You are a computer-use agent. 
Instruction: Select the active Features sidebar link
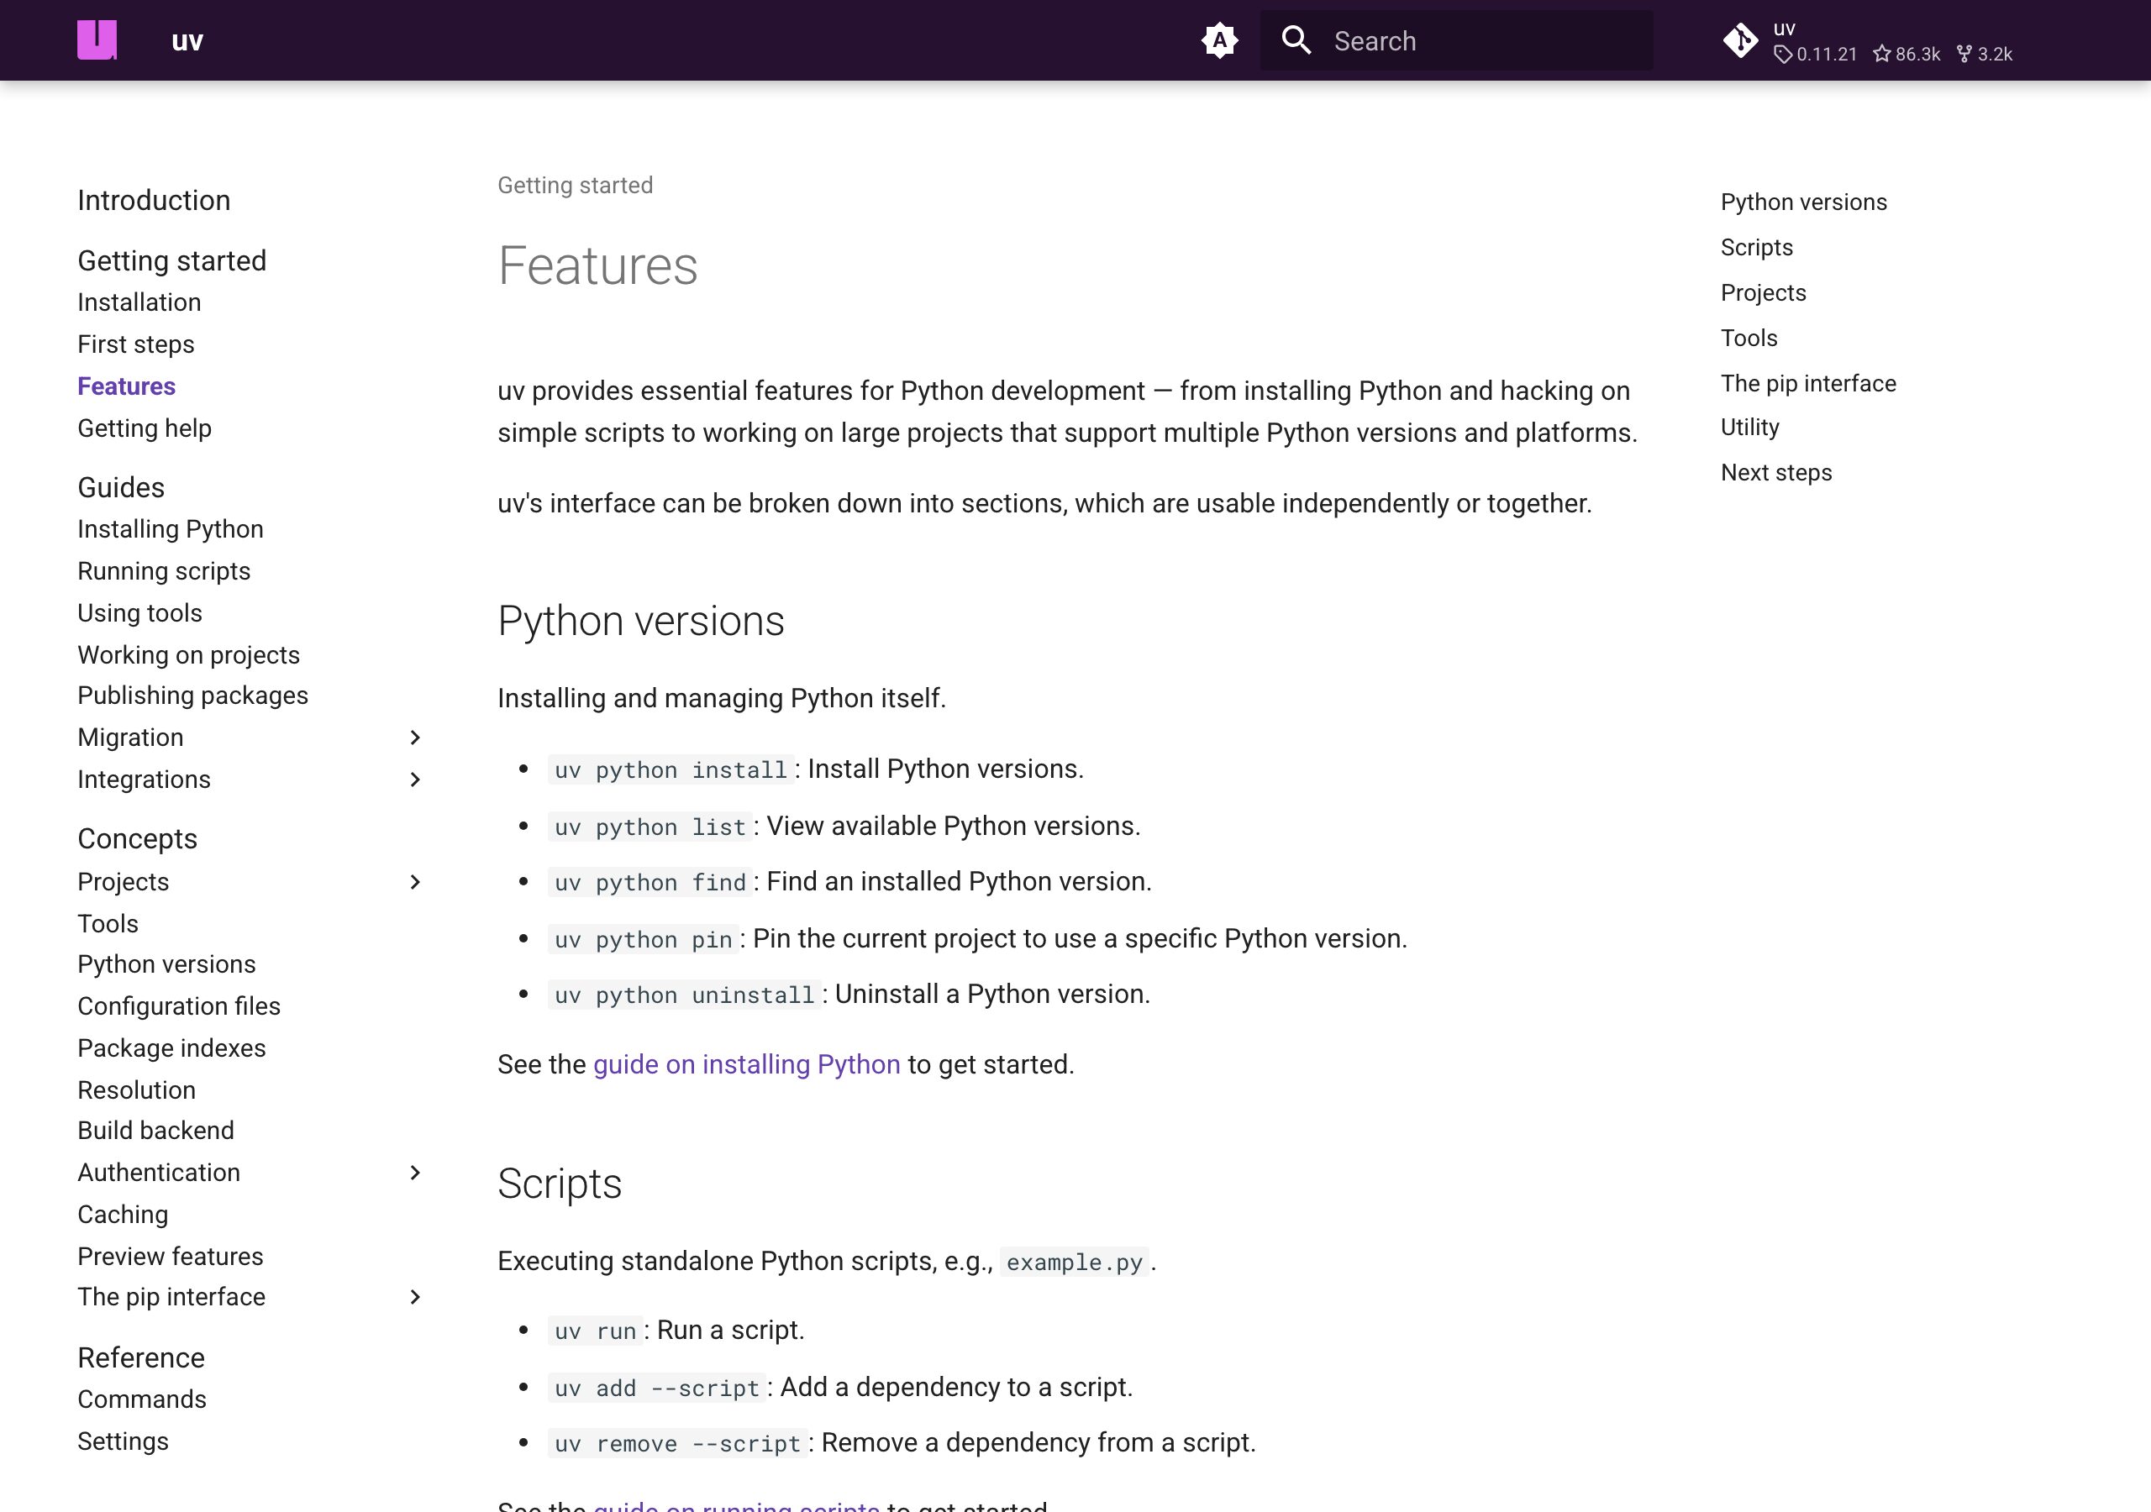127,387
